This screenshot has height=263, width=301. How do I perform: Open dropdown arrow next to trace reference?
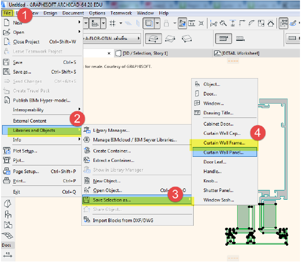pyautogui.click(x=157, y=23)
